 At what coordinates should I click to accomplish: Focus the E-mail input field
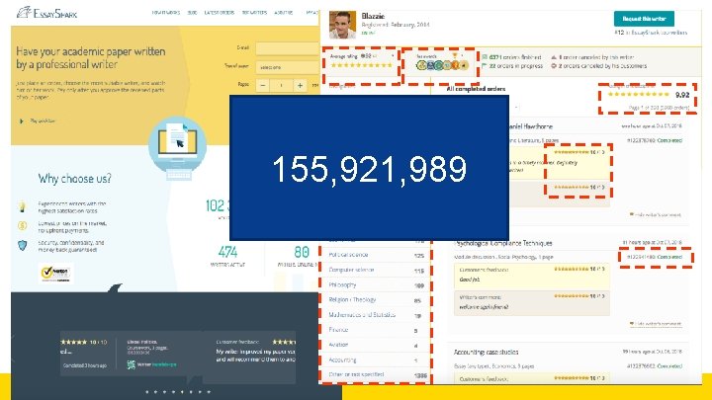288,48
